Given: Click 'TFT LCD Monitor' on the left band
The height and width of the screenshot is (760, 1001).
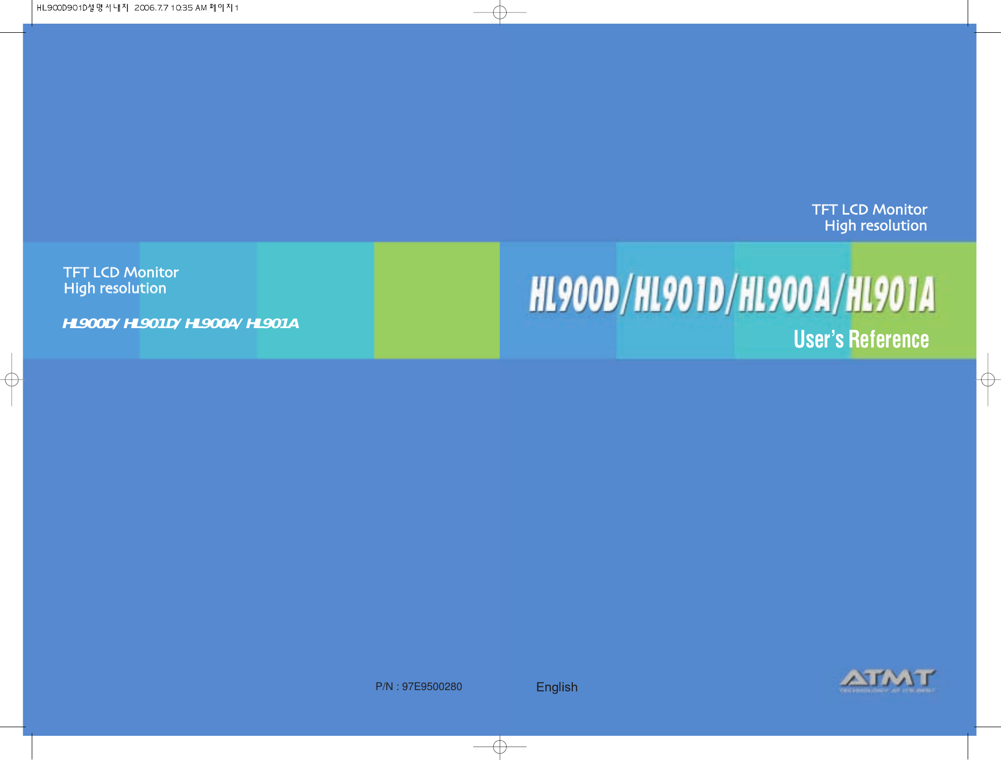Looking at the screenshot, I should (x=121, y=272).
